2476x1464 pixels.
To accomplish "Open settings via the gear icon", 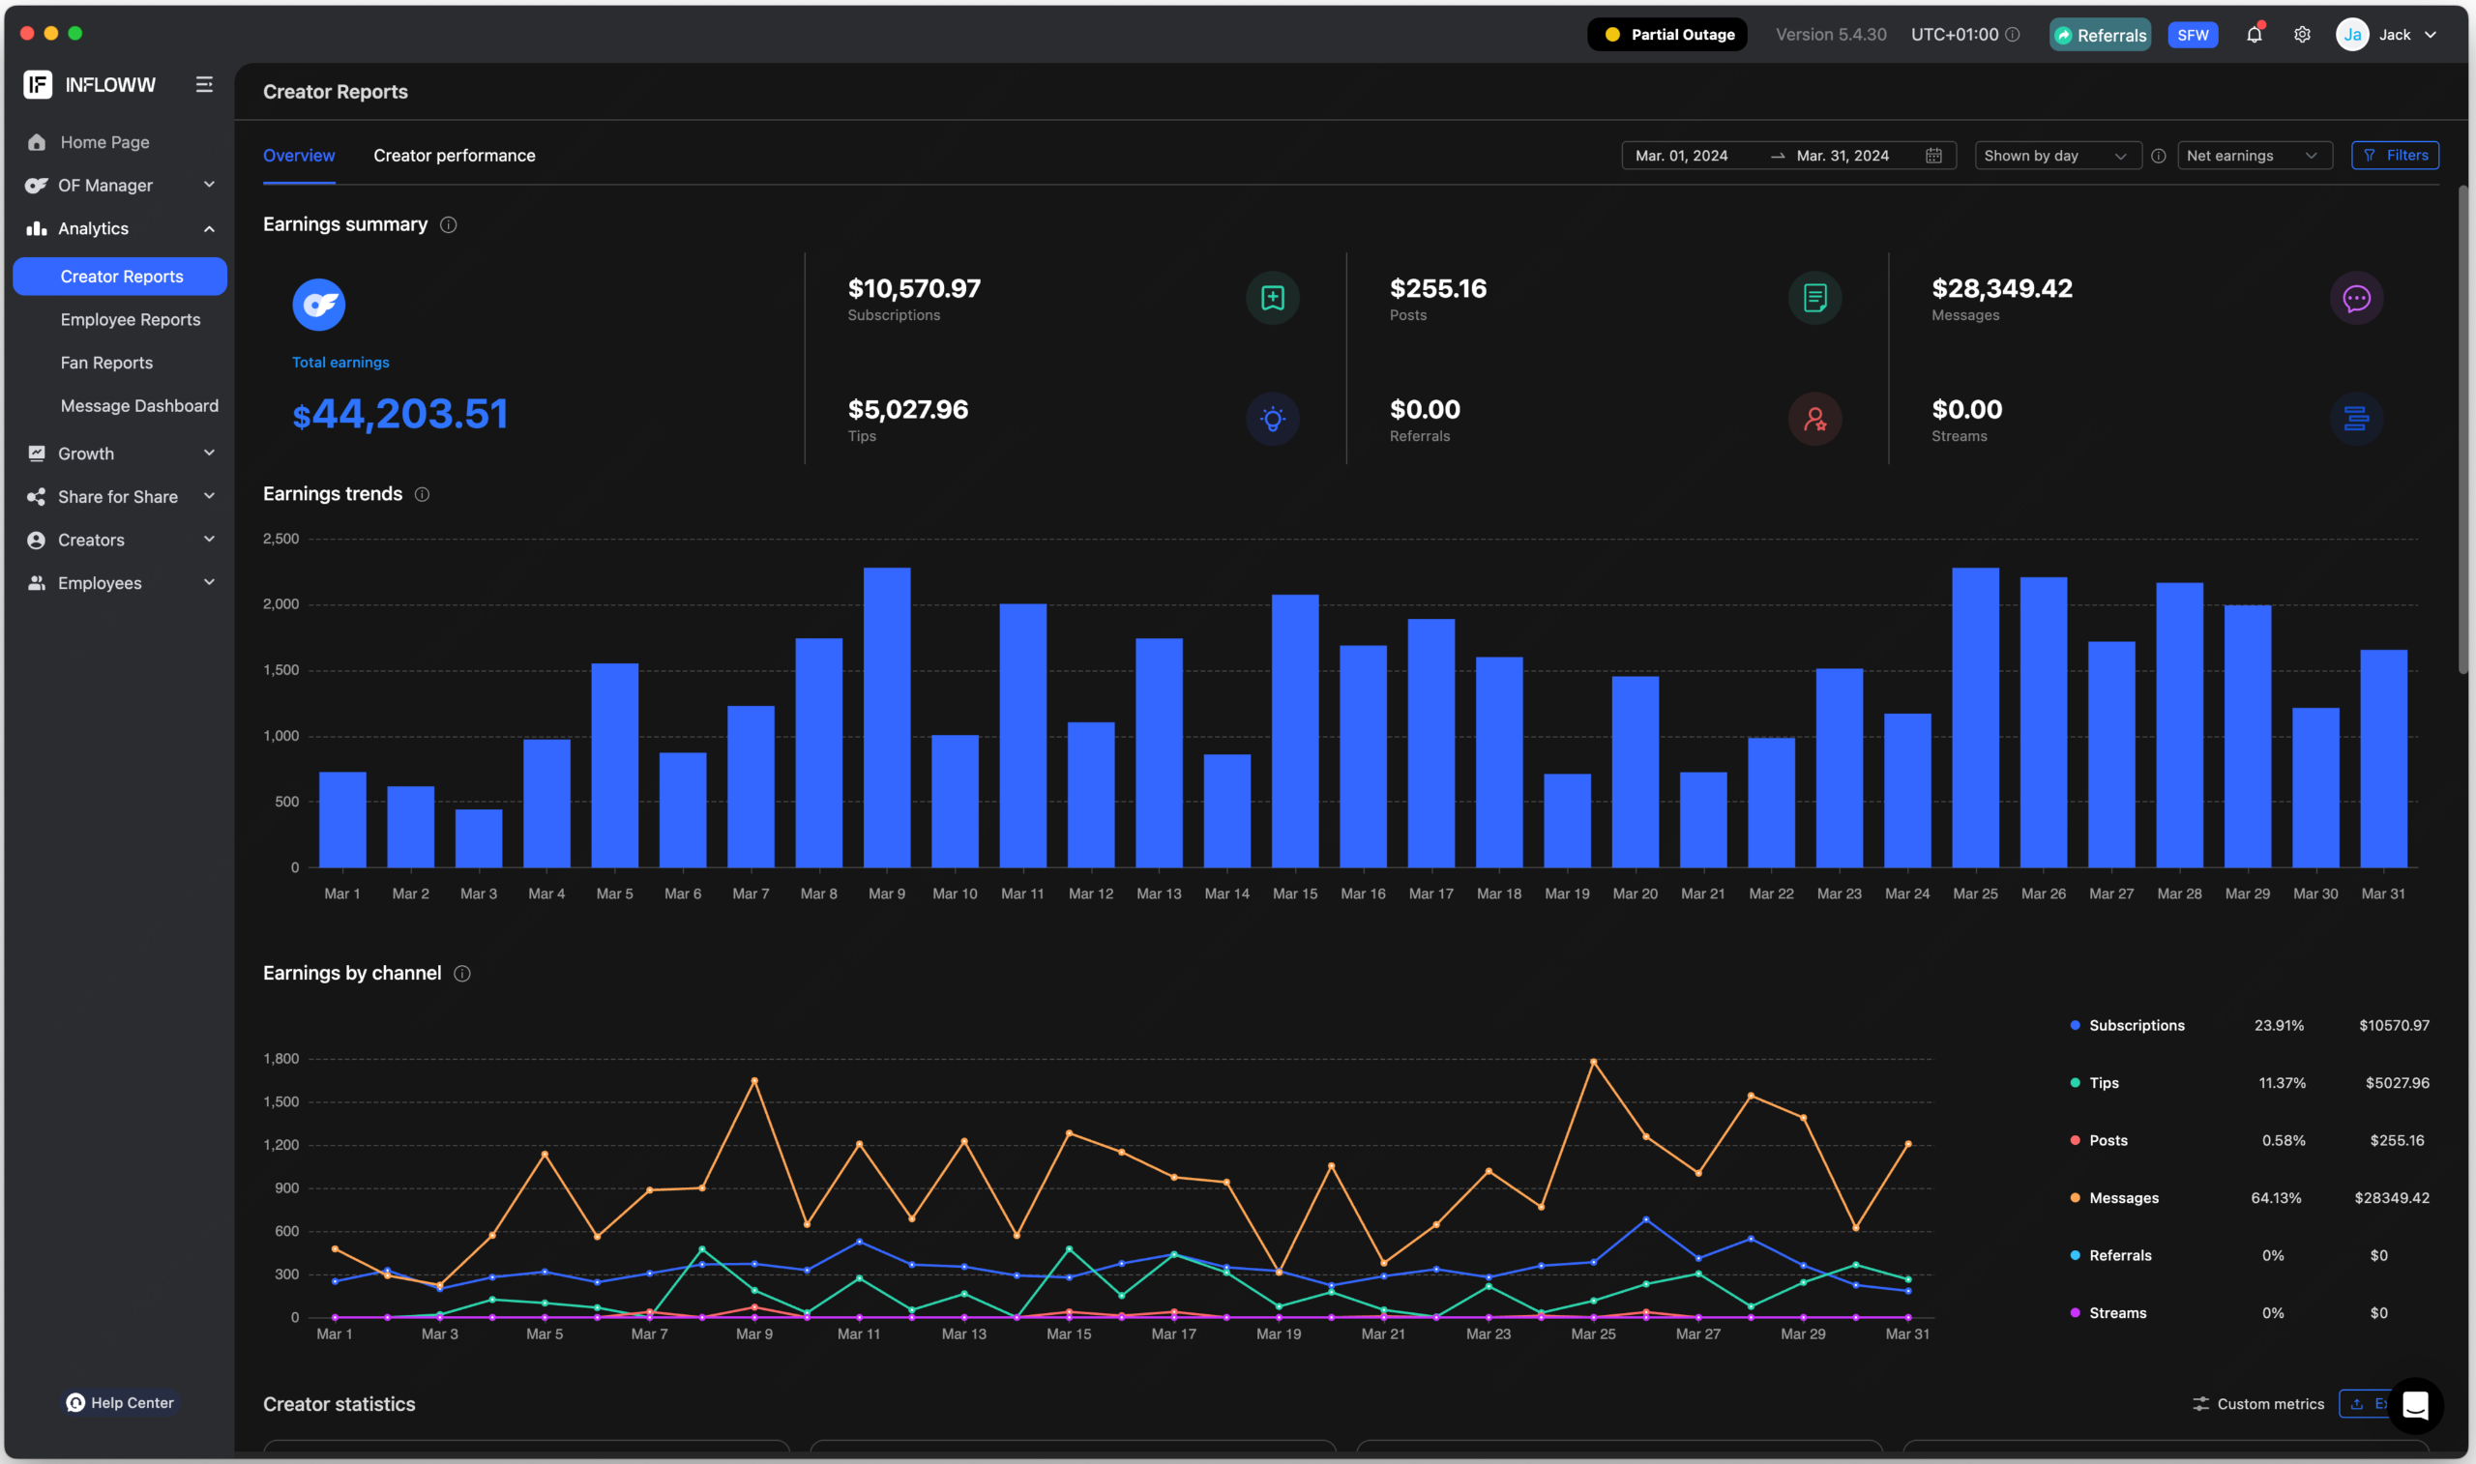I will 2301,35.
